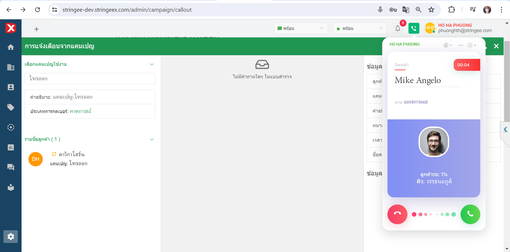The height and width of the screenshot is (252, 510).
Task: Click the campaign name input field
Action: click(90, 79)
